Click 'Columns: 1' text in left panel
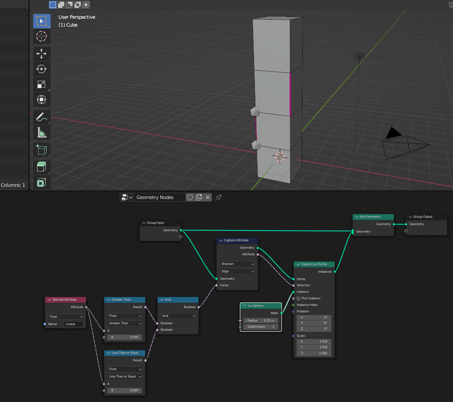Image resolution: width=453 pixels, height=402 pixels. 13,185
